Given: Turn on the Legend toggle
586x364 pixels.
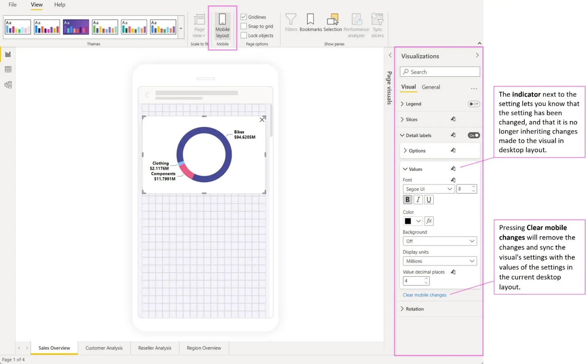Looking at the screenshot, I should click(x=474, y=104).
